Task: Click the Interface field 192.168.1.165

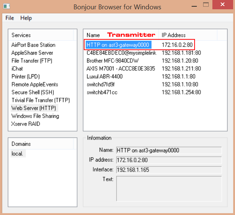Action: click(x=169, y=170)
